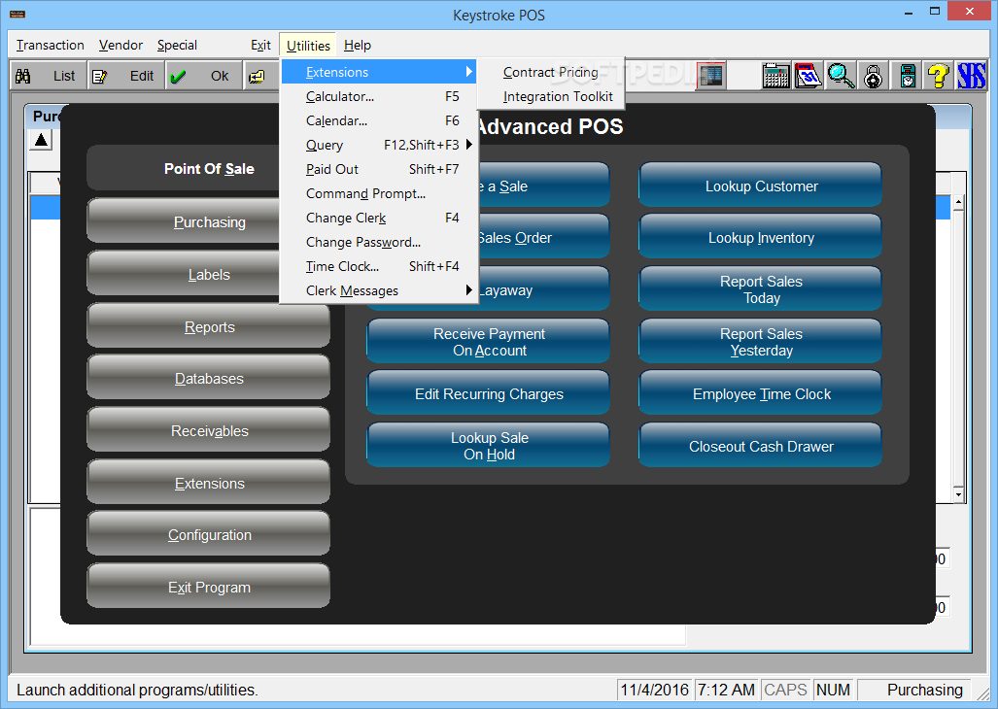Click the 7:12 AM time in the status bar
This screenshot has width=998, height=709.
(726, 690)
